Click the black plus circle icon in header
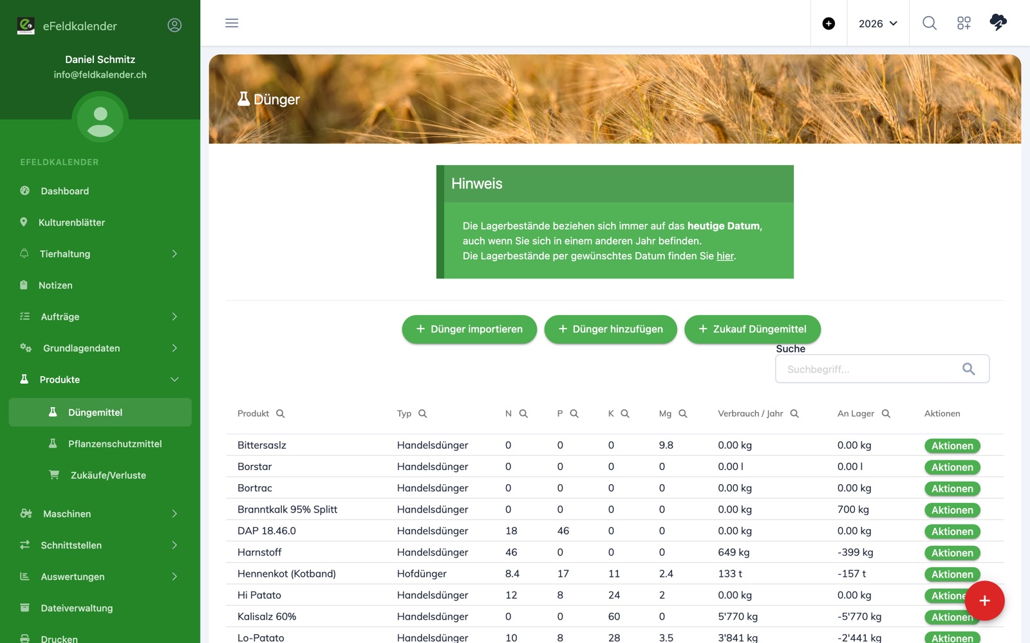This screenshot has width=1030, height=643. [x=829, y=24]
